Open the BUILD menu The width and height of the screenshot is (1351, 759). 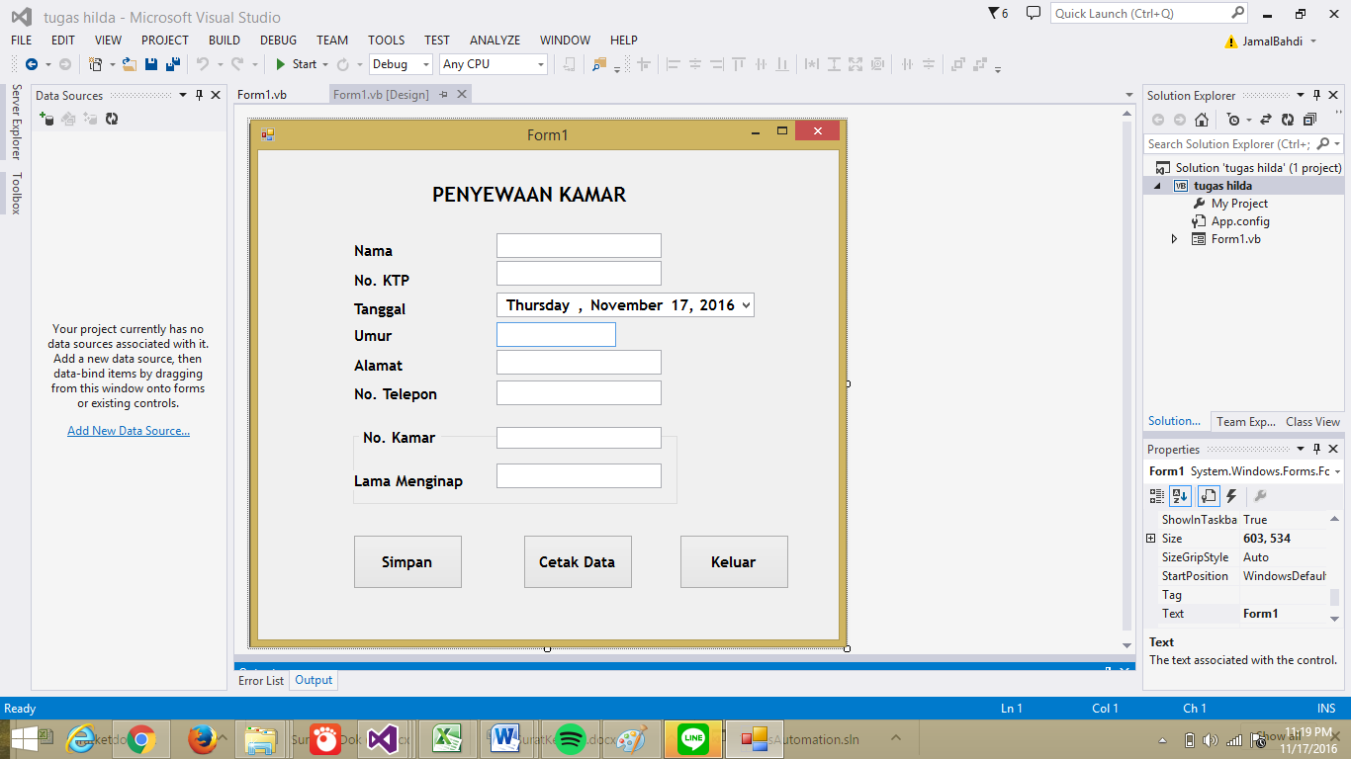[x=224, y=40]
